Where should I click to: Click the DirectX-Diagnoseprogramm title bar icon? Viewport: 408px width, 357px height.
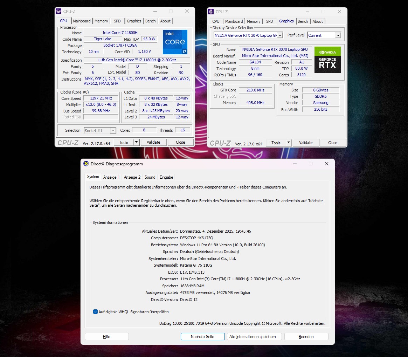tap(85, 164)
